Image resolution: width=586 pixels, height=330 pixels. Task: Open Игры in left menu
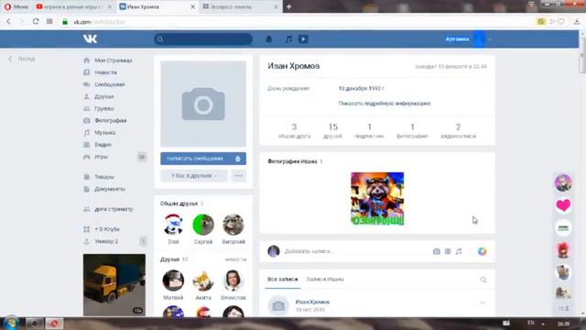point(101,157)
